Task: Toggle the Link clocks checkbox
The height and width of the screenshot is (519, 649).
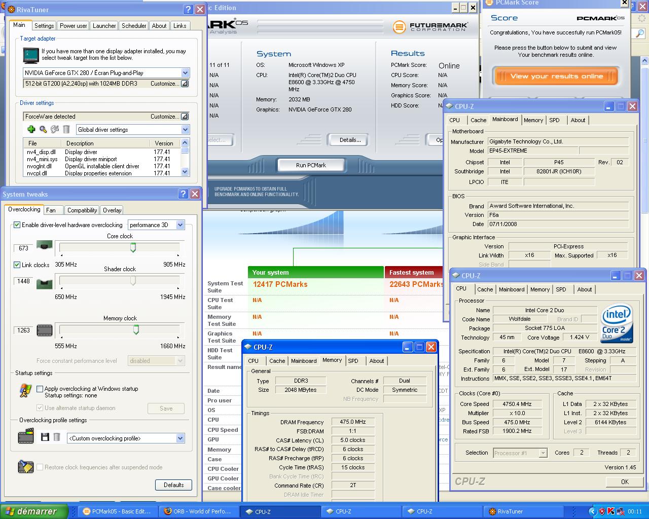Action: coord(17,265)
